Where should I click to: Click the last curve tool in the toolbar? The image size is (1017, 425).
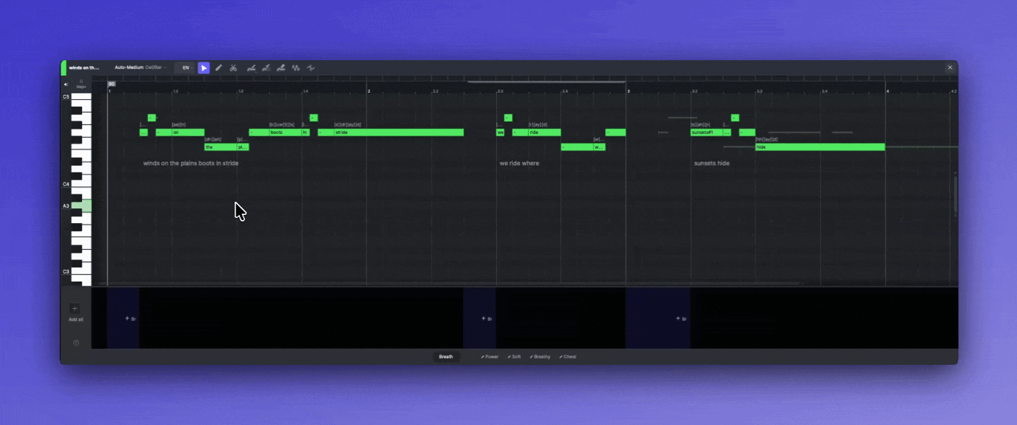click(311, 68)
